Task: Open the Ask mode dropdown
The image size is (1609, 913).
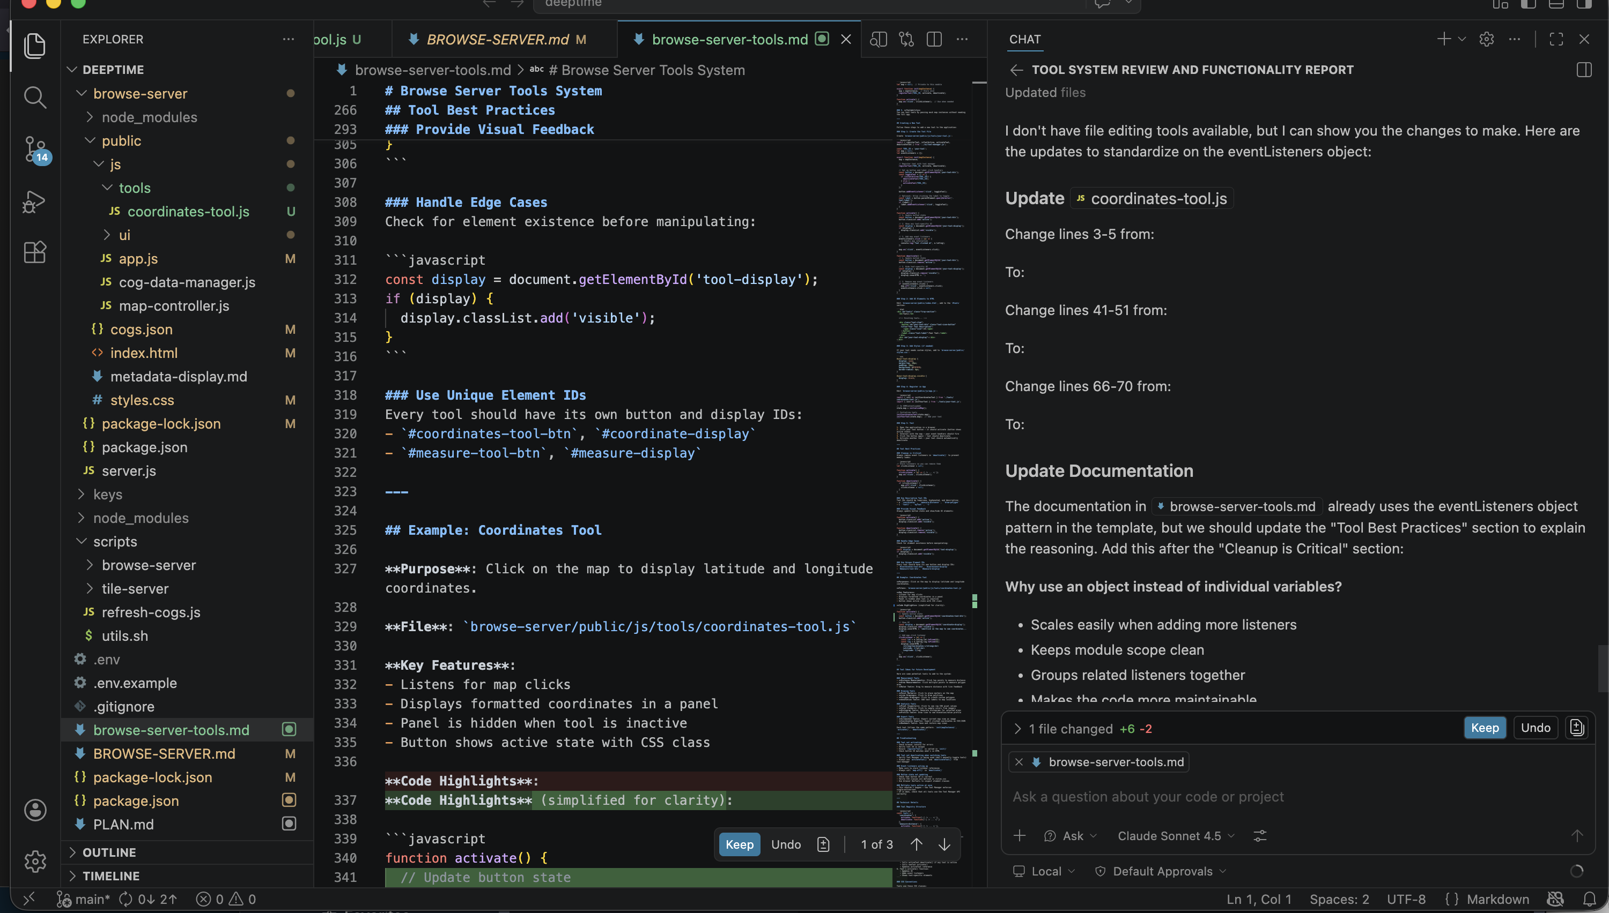Action: 1071,836
